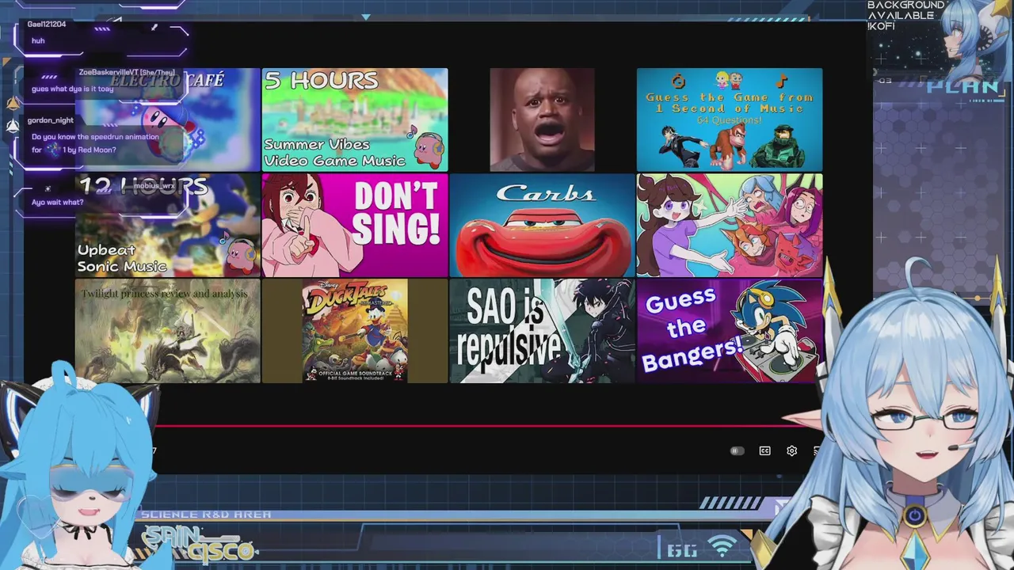Open the 'Carbs' Lightning McQueen thumbnail
Viewport: 1014px width, 570px height.
tap(542, 225)
